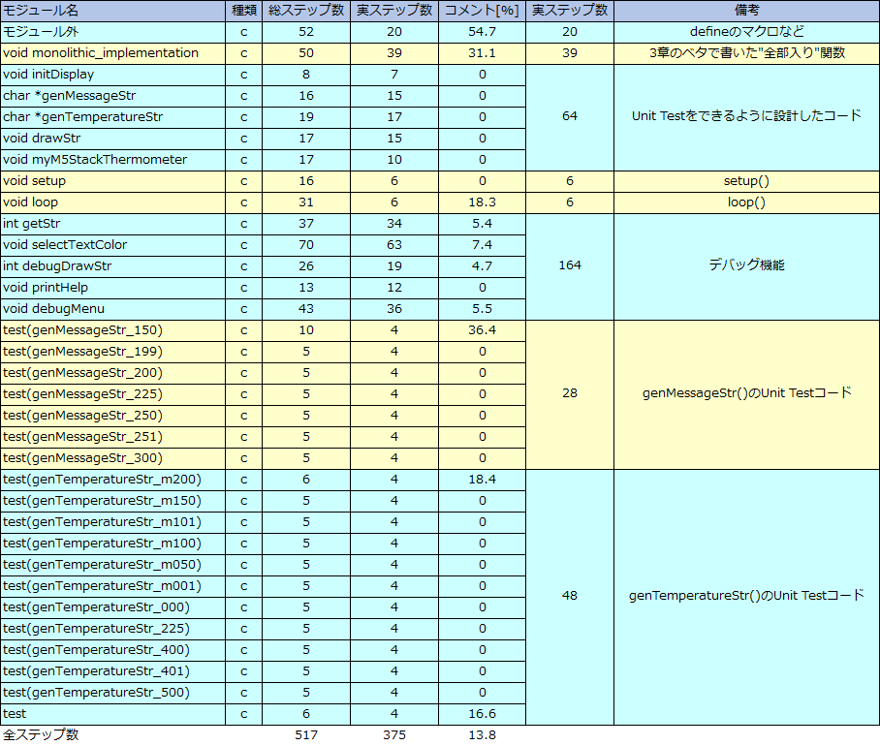Click the merged step count 48

[x=570, y=596]
